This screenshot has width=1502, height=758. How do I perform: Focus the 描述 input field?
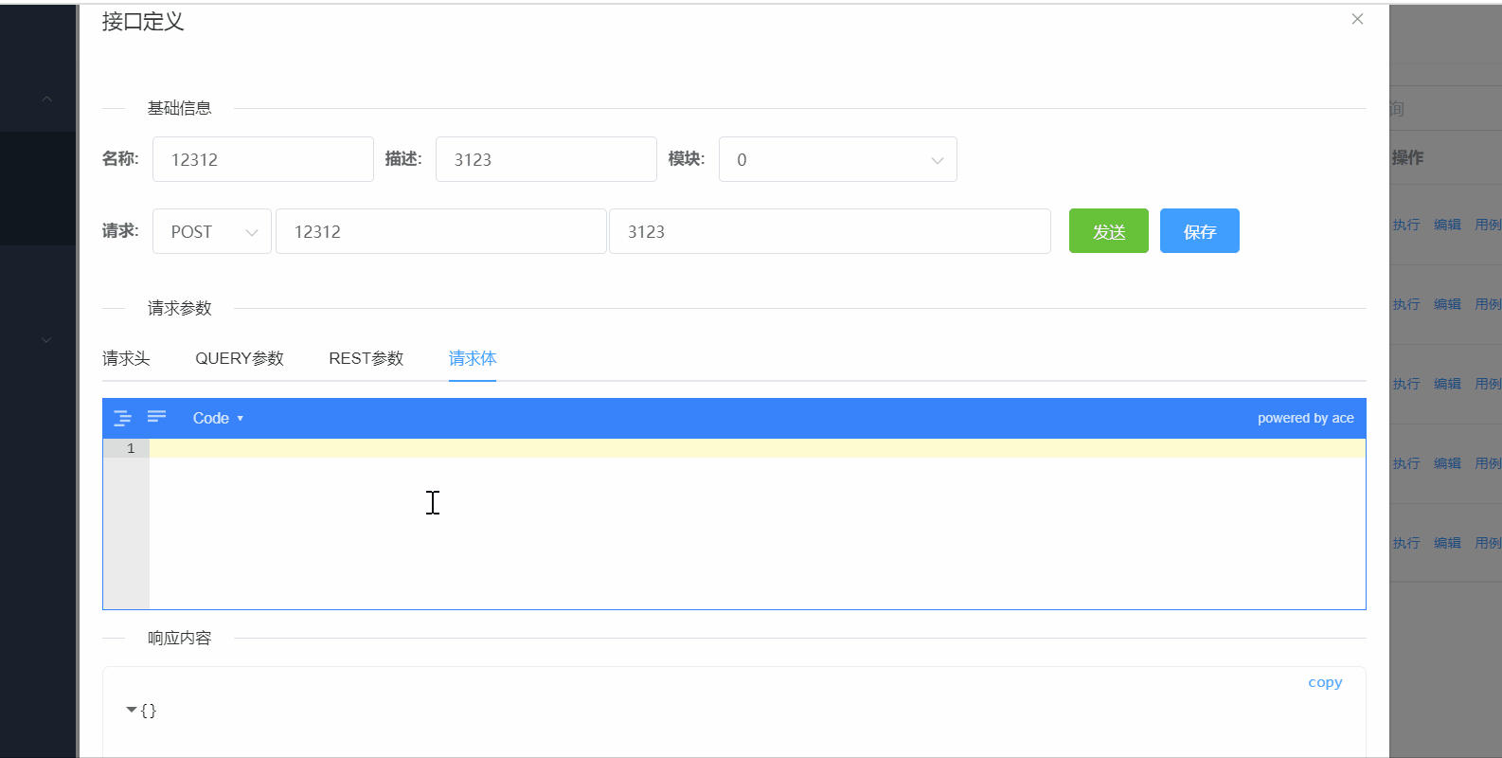click(546, 159)
